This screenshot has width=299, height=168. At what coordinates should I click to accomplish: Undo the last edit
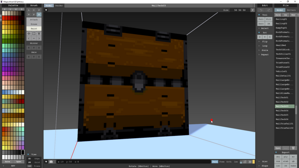(x=261, y=10)
